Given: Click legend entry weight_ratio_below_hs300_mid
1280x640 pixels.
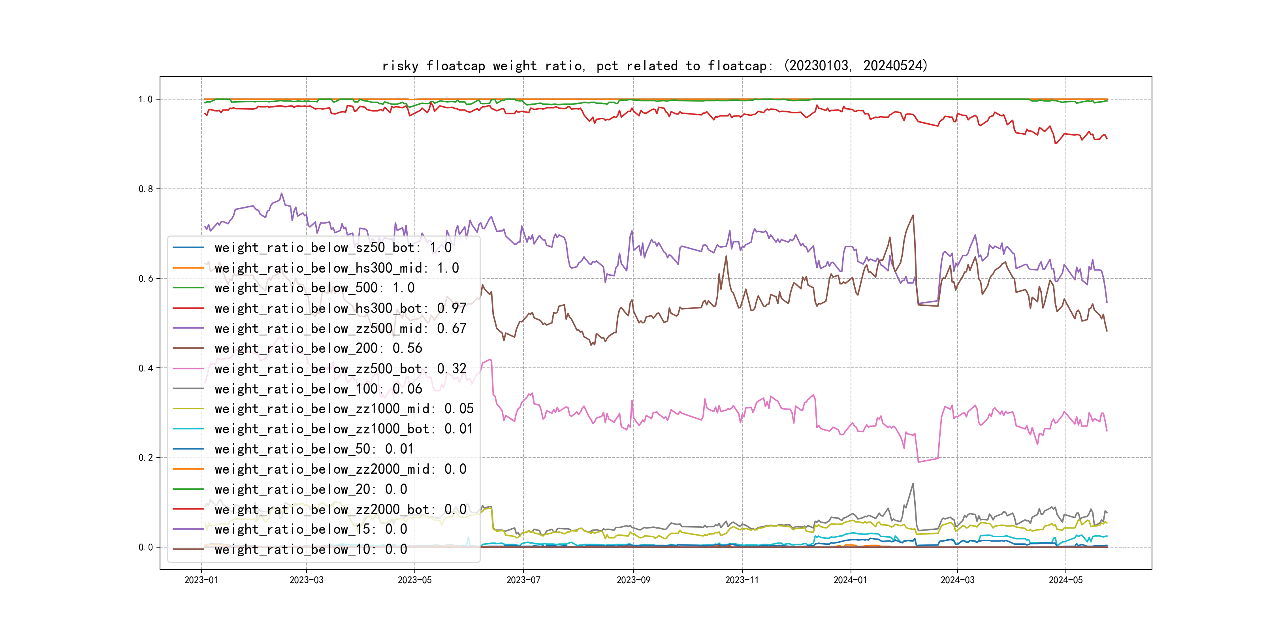Looking at the screenshot, I should (x=337, y=268).
